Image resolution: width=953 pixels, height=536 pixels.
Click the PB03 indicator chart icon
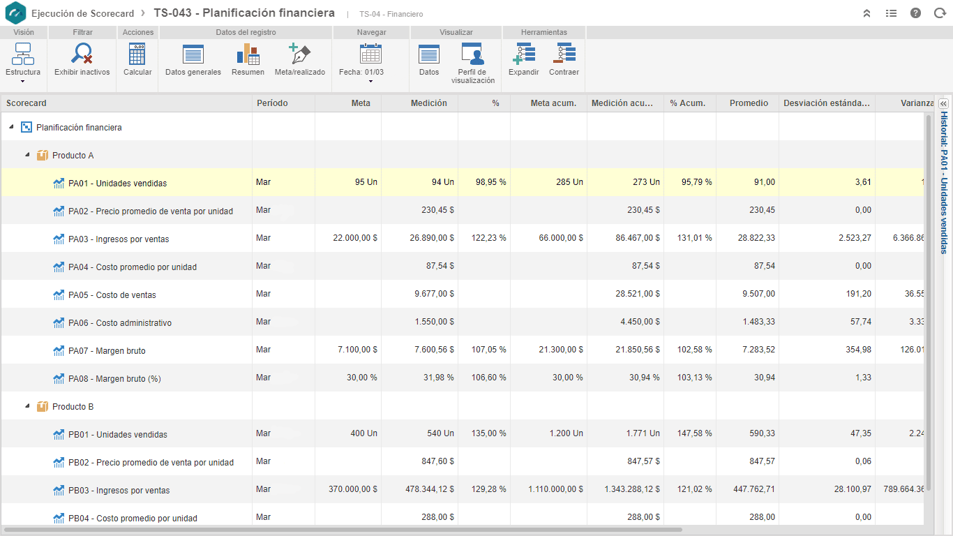pos(59,490)
